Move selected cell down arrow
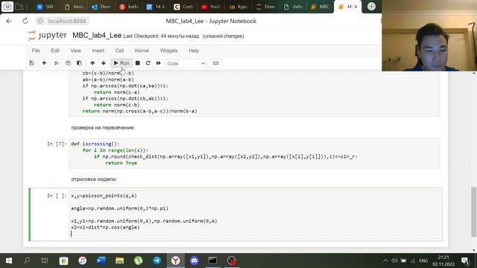 pyautogui.click(x=104, y=63)
